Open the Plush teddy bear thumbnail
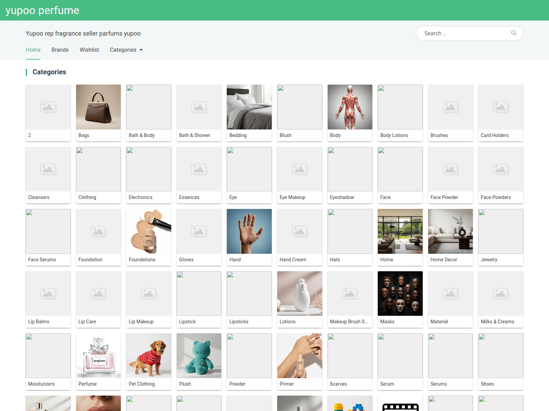 point(199,356)
